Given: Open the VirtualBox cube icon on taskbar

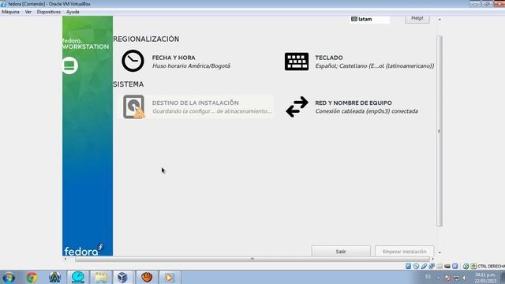Looking at the screenshot, I should pyautogui.click(x=122, y=277).
